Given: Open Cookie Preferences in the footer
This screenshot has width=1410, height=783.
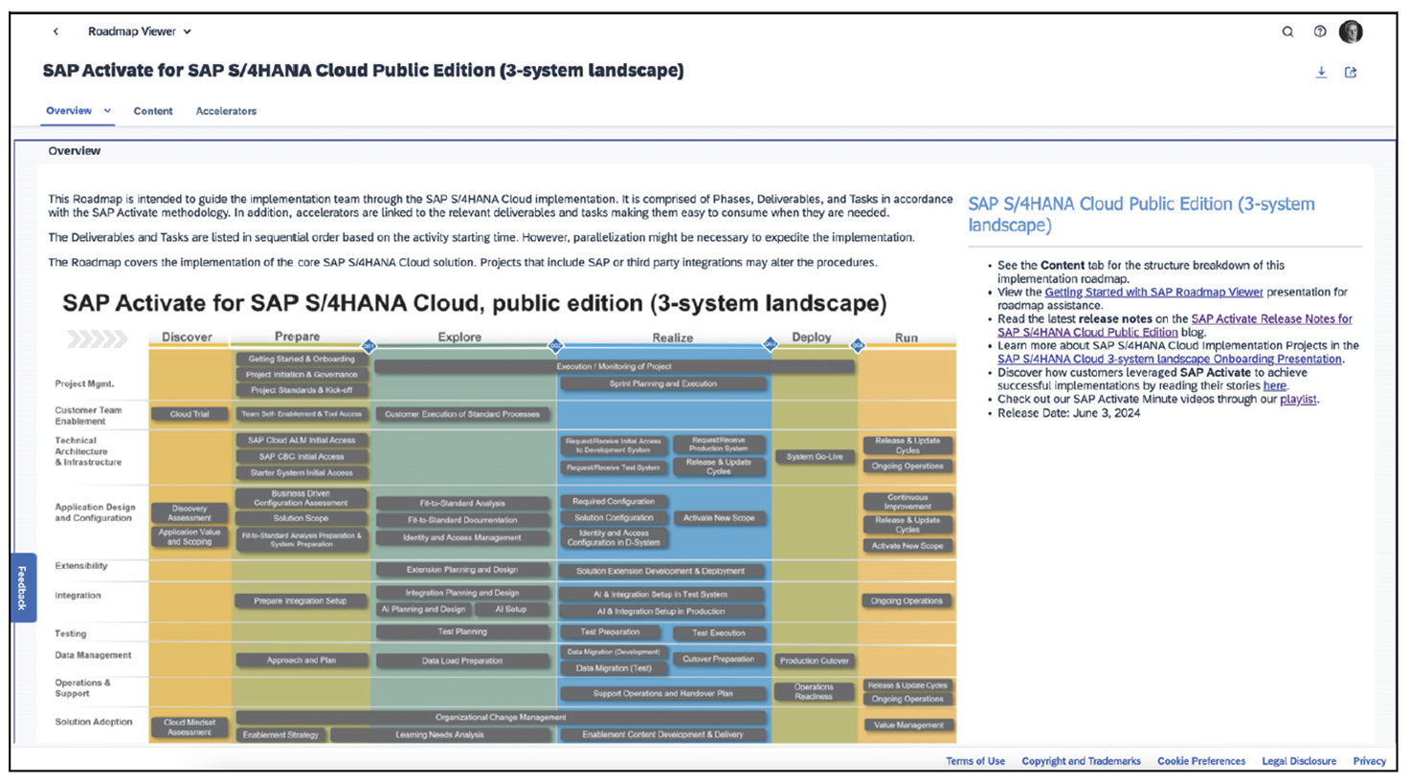Looking at the screenshot, I should coord(1200,761).
